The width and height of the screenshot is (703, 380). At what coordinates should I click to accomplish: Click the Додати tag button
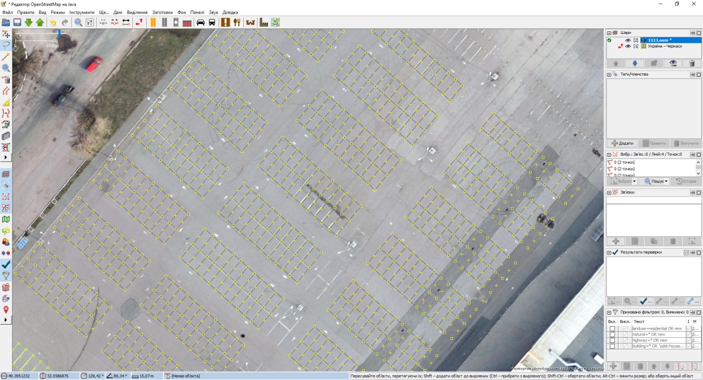coord(622,143)
